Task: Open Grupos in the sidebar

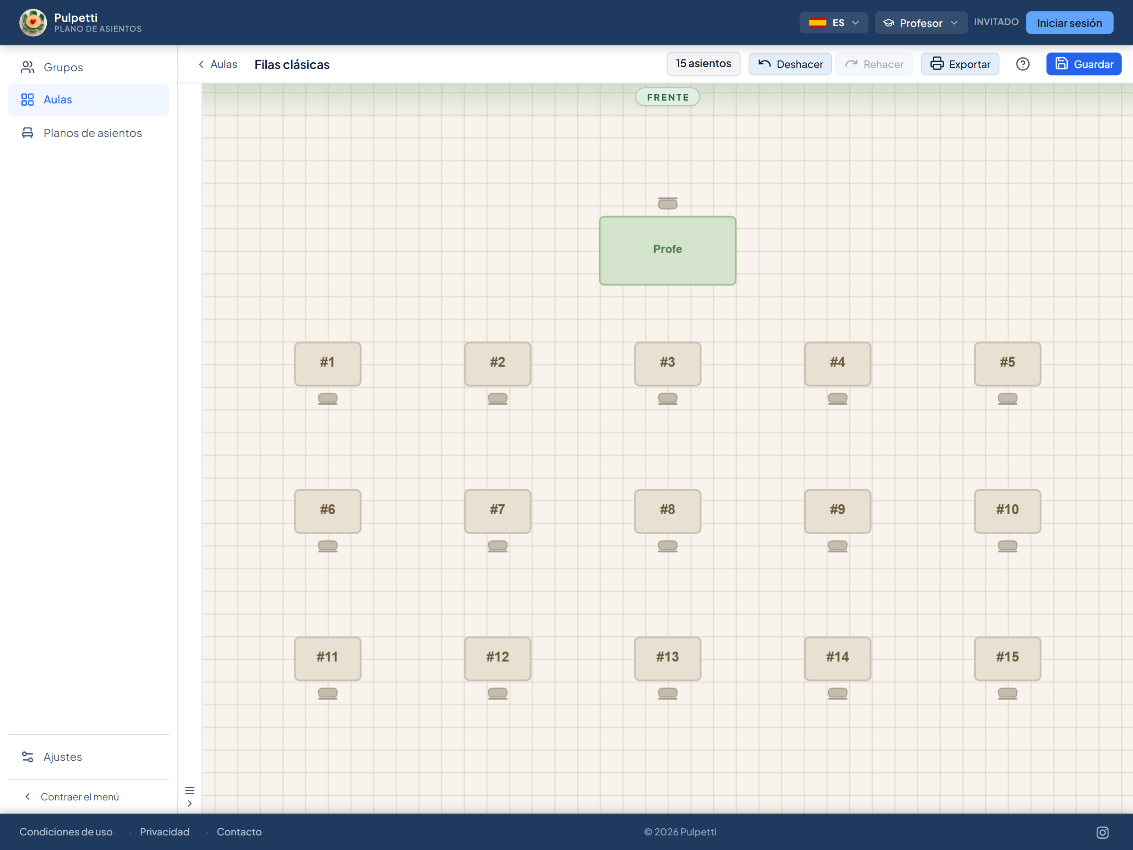Action: coord(88,67)
